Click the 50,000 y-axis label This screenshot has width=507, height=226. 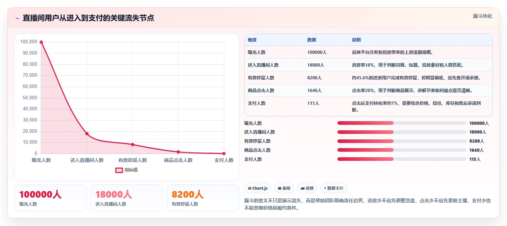click(30, 98)
